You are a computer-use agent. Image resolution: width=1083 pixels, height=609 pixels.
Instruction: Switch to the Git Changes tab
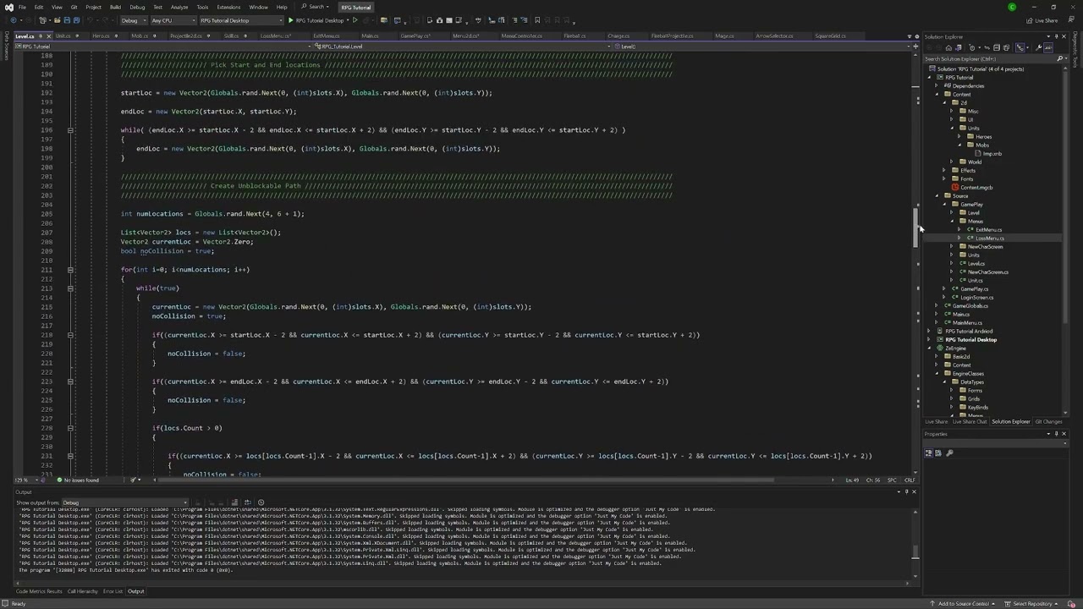pos(1048,421)
